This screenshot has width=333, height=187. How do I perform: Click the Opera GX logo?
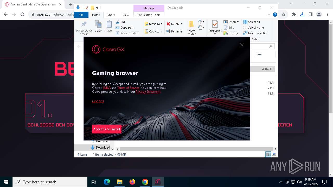pyautogui.click(x=108, y=49)
